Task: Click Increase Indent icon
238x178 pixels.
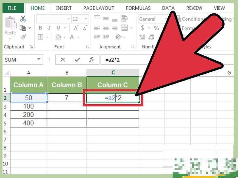Action: click(106, 37)
